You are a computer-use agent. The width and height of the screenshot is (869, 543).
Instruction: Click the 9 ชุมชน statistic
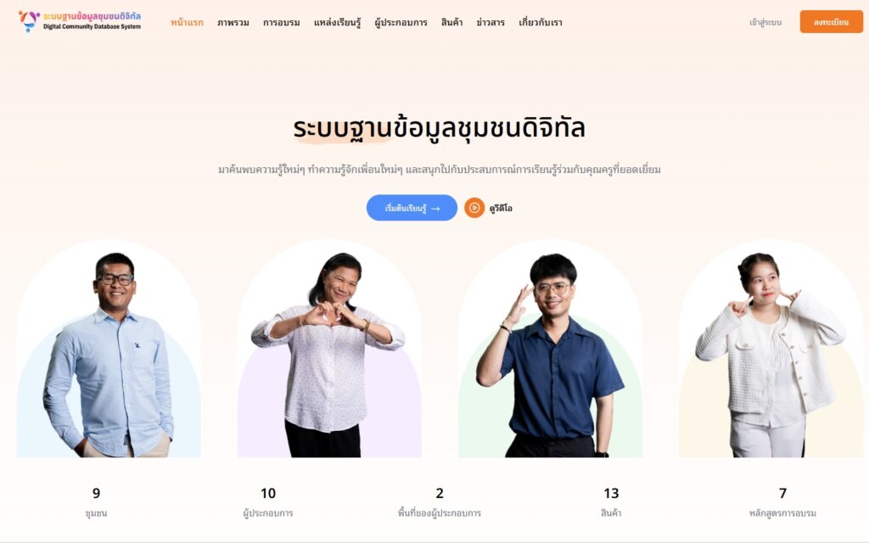point(97,502)
